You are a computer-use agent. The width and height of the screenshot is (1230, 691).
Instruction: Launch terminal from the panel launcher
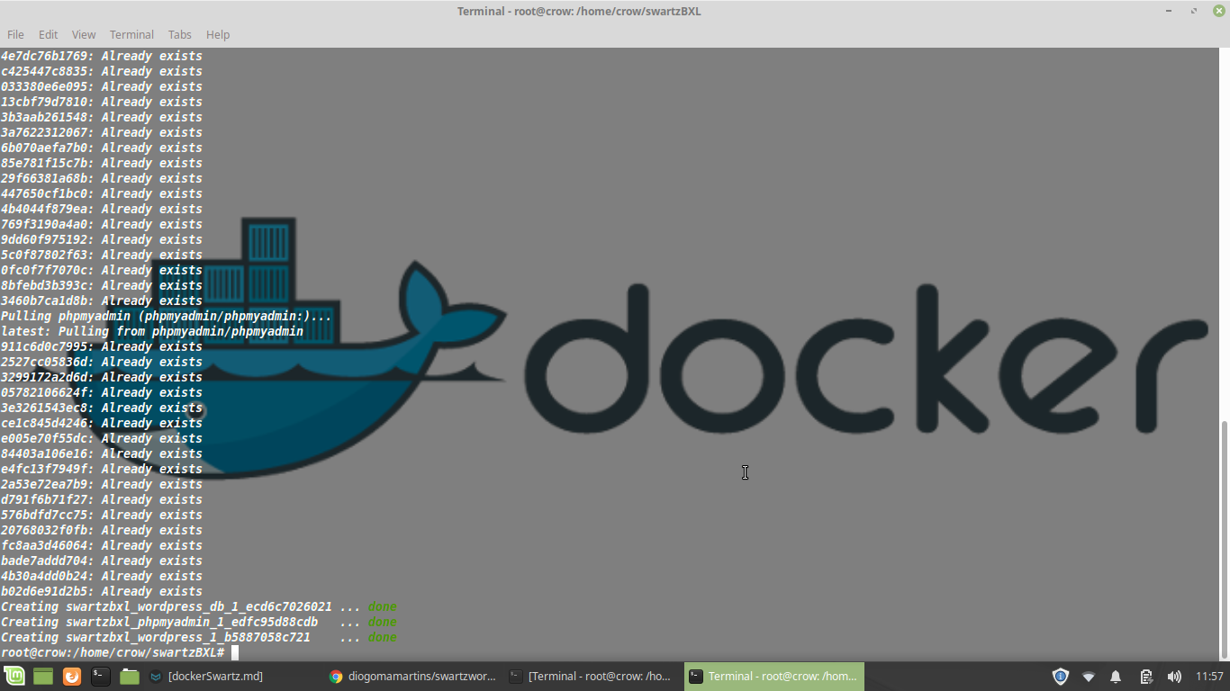101,677
